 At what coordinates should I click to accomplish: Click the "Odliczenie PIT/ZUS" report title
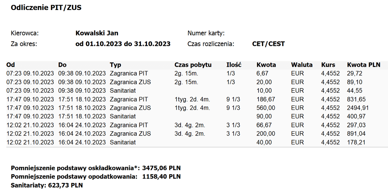46,7
